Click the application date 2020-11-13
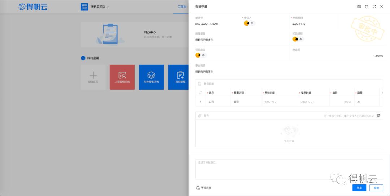This screenshot has height=196, width=390. point(299,24)
